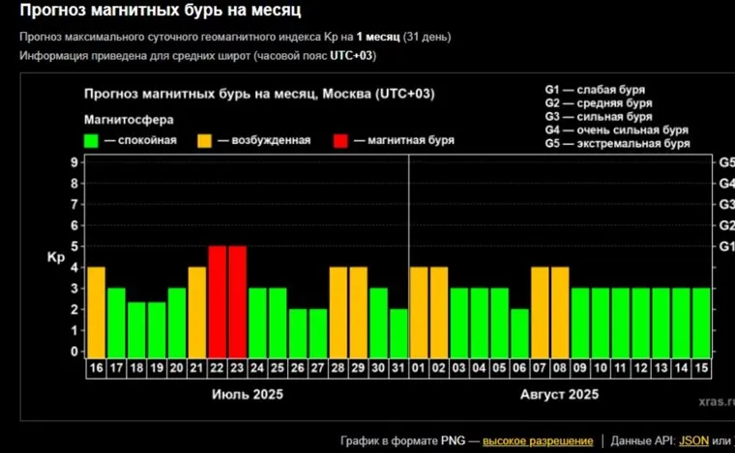Click the Kp axis label

(55, 258)
